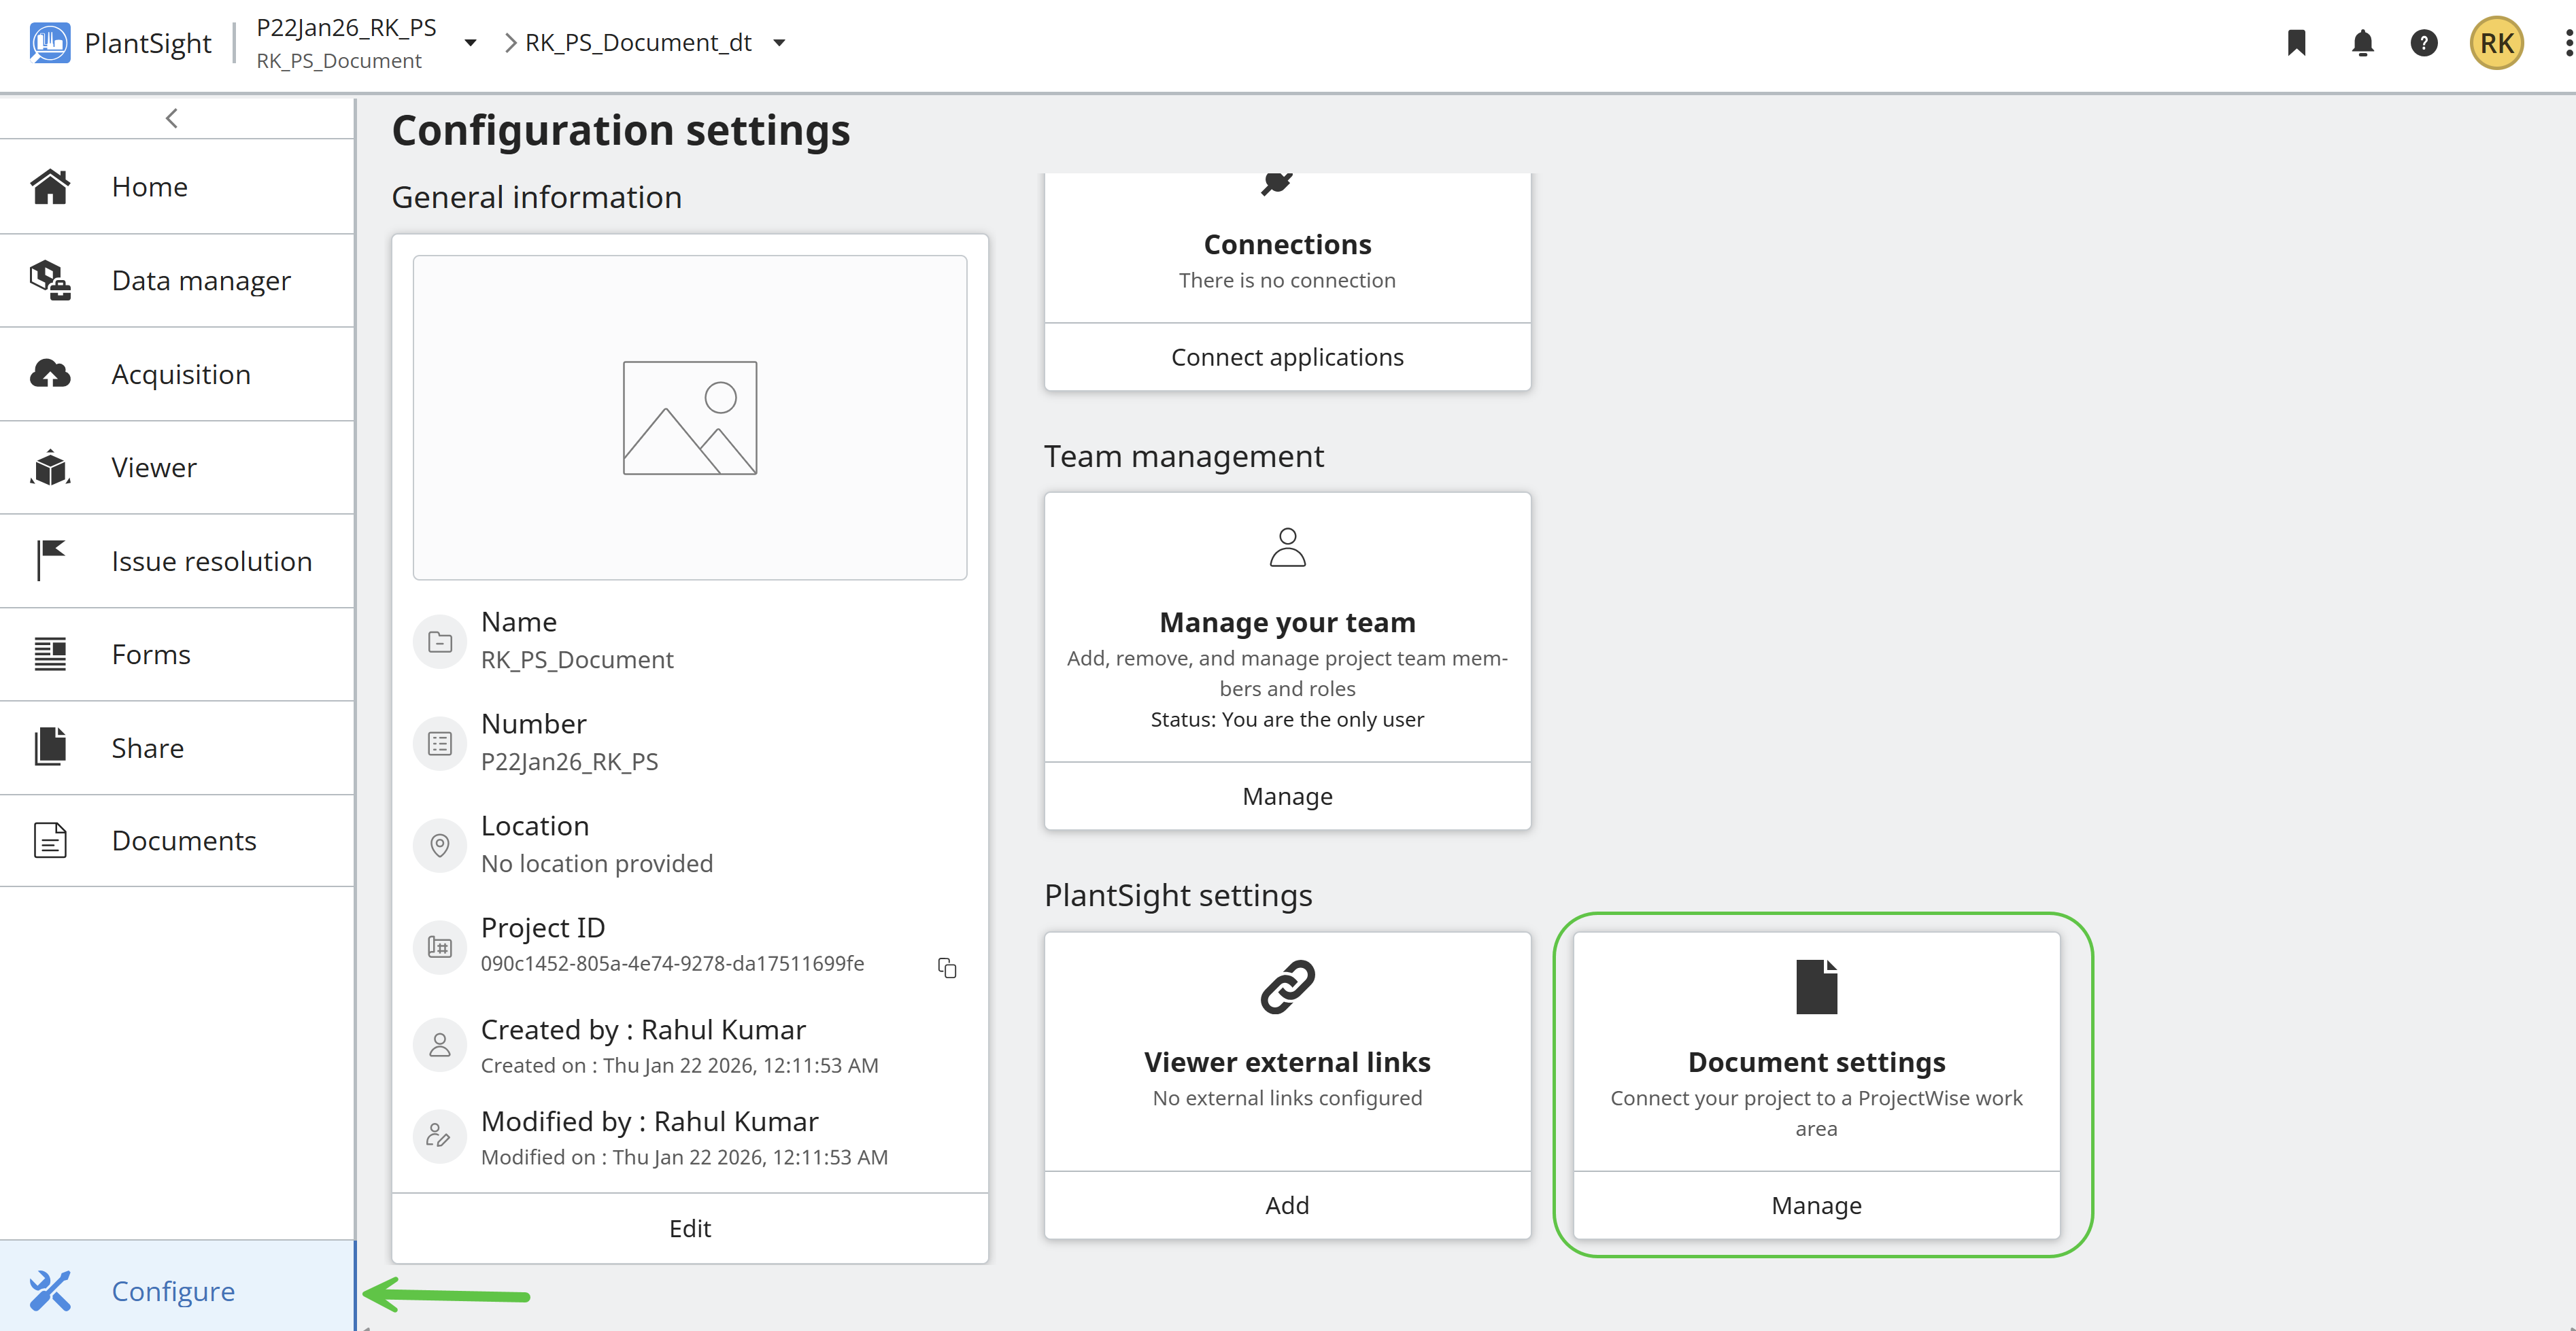This screenshot has width=2576, height=1331.
Task: Click the Document settings file icon
Action: click(x=1816, y=986)
